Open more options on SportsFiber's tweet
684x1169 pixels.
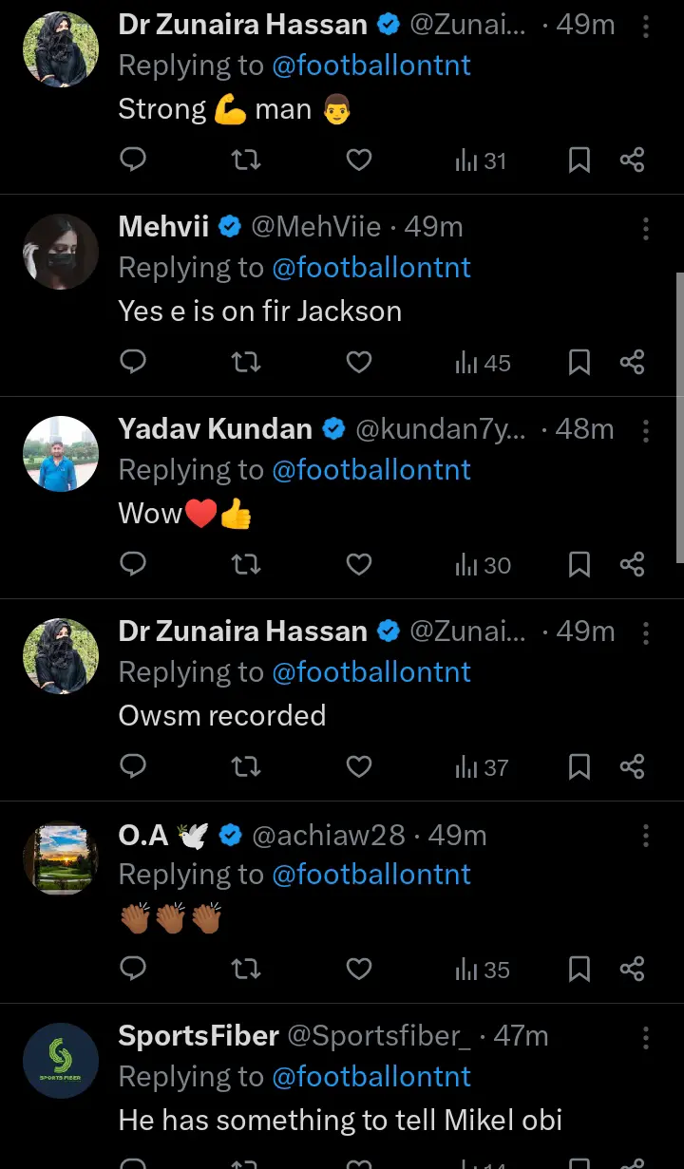[646, 1036]
